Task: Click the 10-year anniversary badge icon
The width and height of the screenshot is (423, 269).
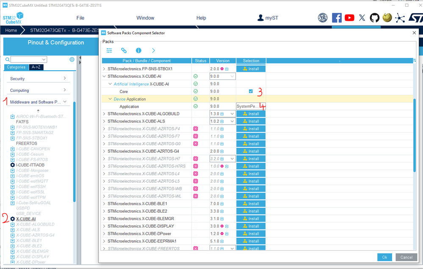Action: [x=323, y=18]
